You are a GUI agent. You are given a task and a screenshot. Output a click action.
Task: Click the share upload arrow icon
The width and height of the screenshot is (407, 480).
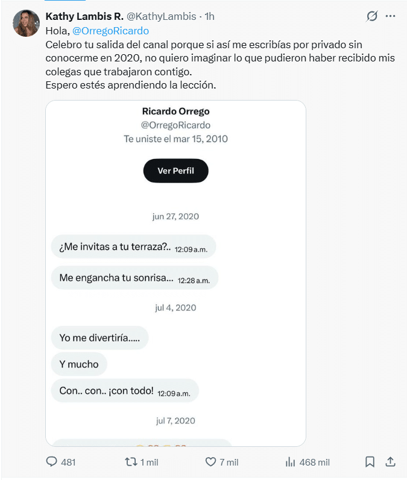coord(390,462)
